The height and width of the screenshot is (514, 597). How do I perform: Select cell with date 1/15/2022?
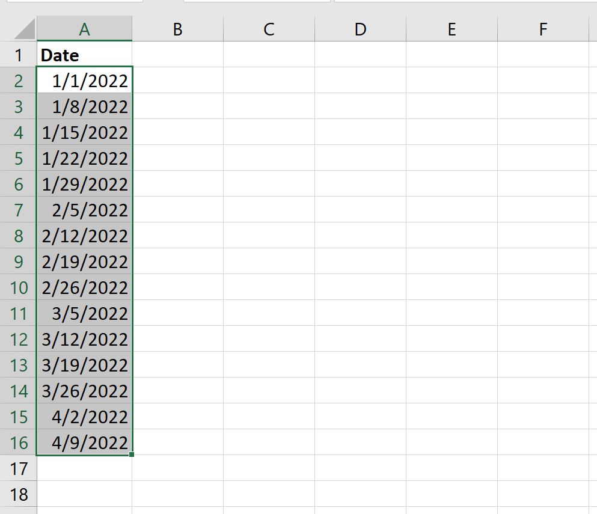[x=85, y=132]
